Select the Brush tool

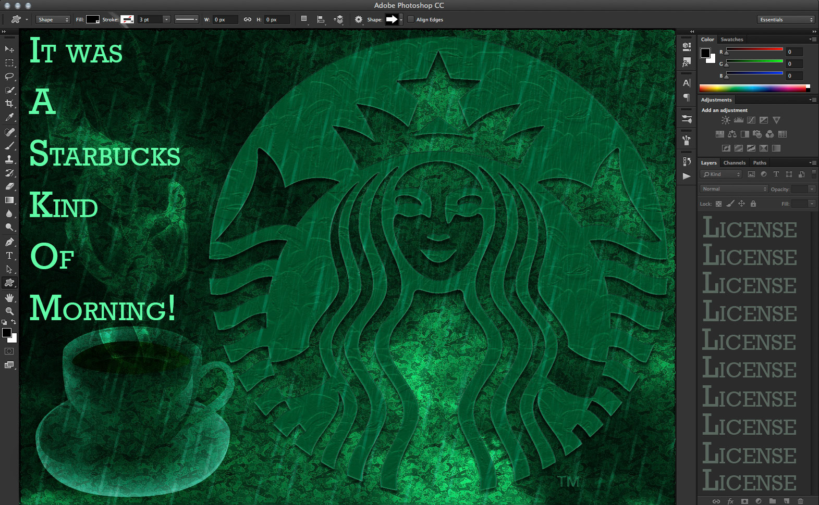[9, 146]
